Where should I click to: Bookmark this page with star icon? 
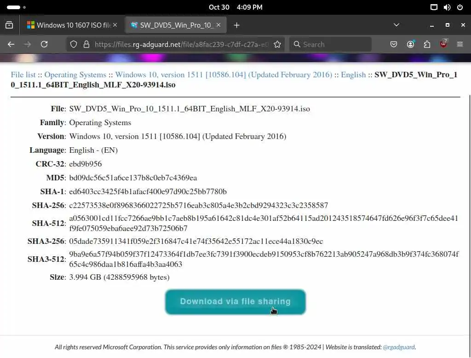pos(277,45)
